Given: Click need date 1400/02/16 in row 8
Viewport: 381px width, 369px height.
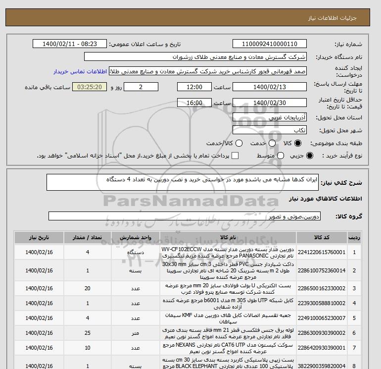Looking at the screenshot, I should [39, 366].
